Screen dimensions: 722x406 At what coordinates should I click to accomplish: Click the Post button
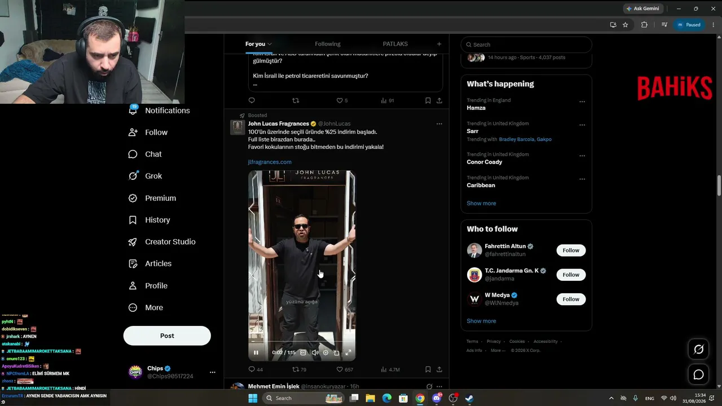(x=167, y=336)
